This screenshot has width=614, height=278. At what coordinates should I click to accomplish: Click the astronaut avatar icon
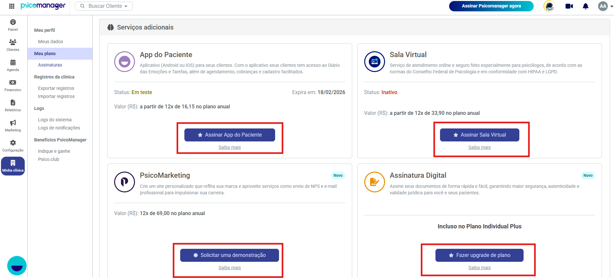point(549,6)
